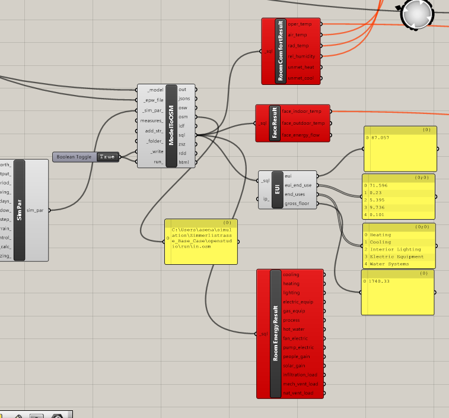The image size is (449, 418).
Task: Select the ModelToOSM component title bar
Action: (171, 125)
